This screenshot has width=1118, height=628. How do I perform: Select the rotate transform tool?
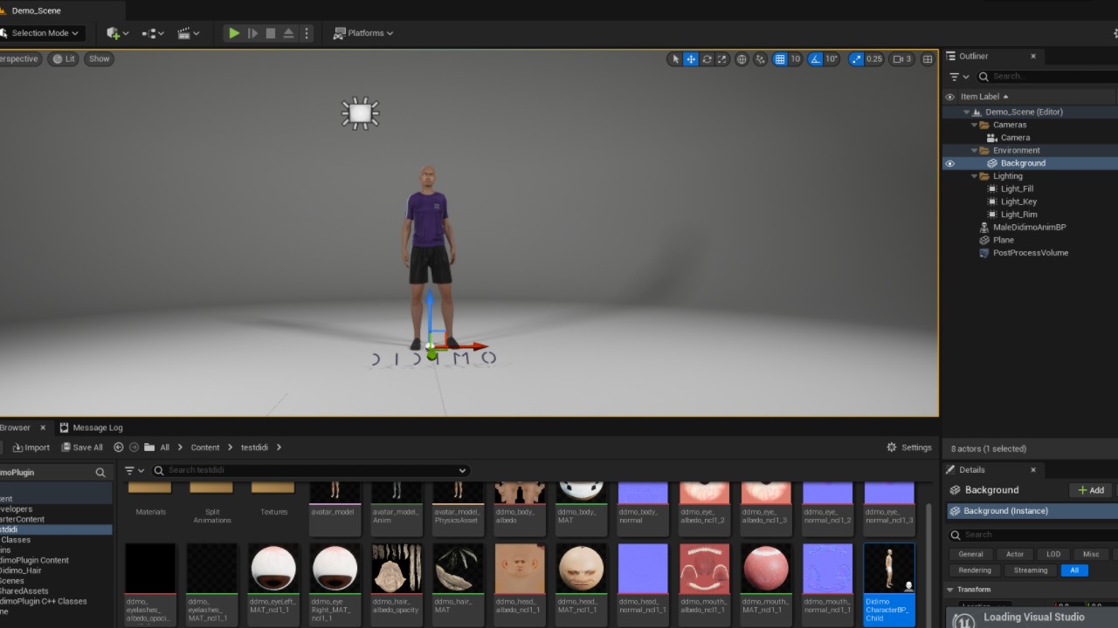[x=707, y=59]
